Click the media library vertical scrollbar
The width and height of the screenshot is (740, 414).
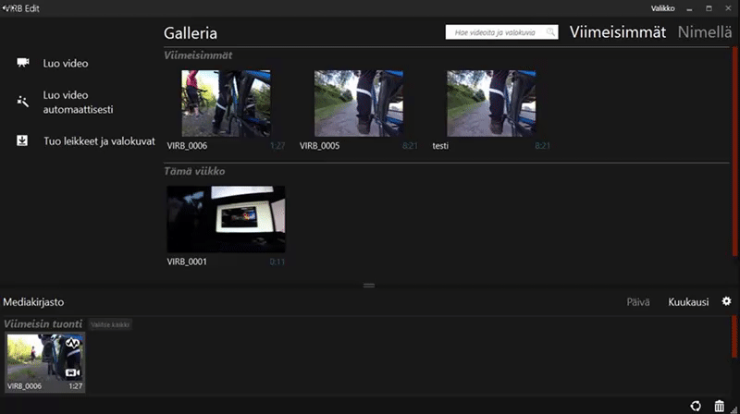(734, 336)
